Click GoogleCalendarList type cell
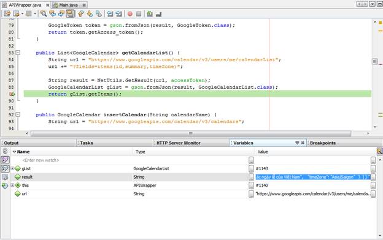This screenshot has height=240, width=383. click(x=151, y=168)
